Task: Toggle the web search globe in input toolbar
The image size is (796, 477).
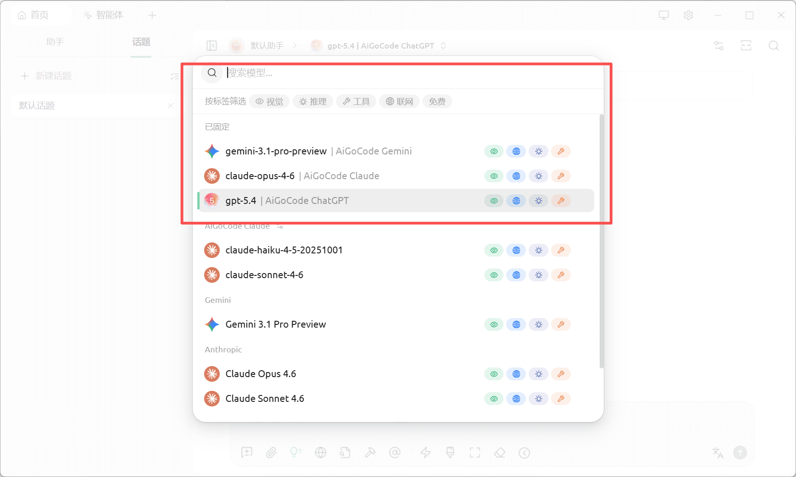Action: coord(320,453)
